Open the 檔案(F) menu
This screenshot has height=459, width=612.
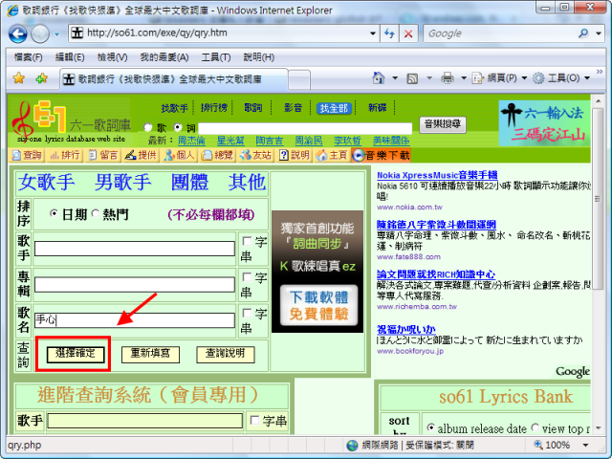click(x=28, y=57)
